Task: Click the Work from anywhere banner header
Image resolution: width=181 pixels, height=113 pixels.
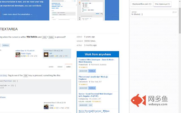Action: pyautogui.click(x=98, y=54)
